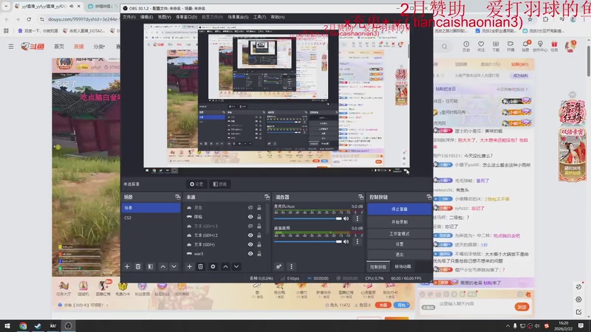Switch to 转场动画 tab in controls dock
Screen dimensions: 591x332
(x=403, y=266)
